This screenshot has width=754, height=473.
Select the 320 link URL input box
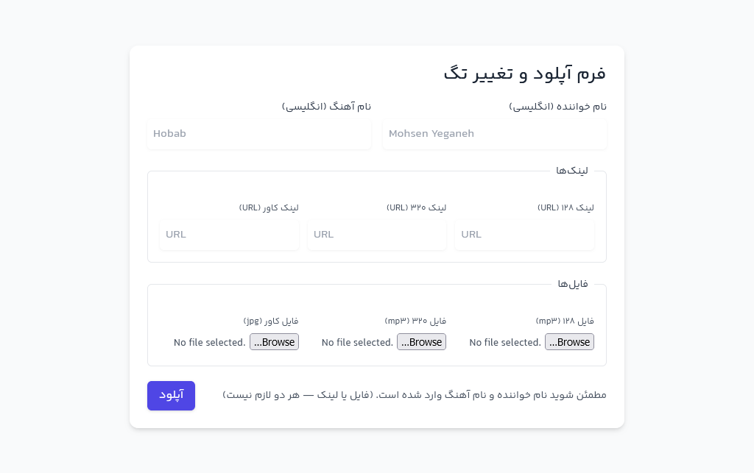377,234
